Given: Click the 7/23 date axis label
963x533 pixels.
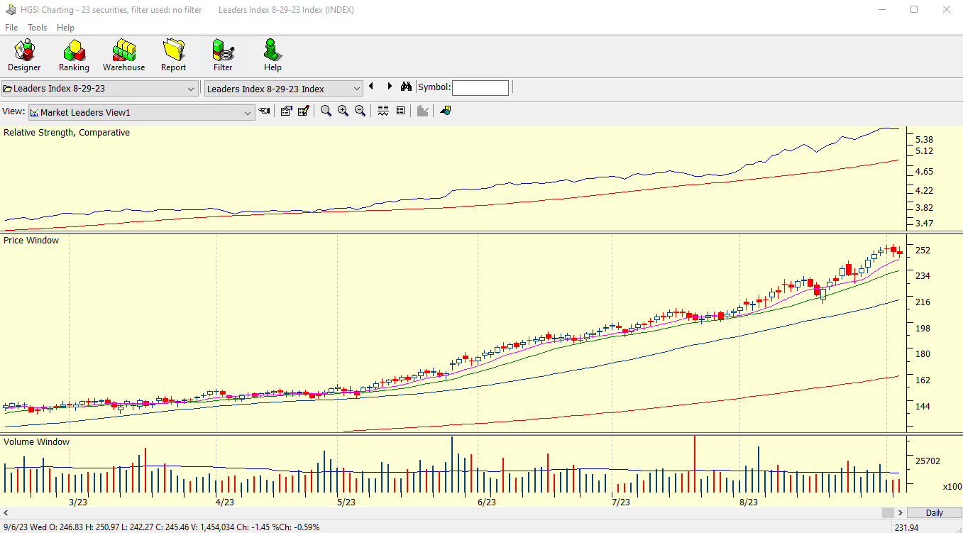Looking at the screenshot, I should pyautogui.click(x=620, y=502).
